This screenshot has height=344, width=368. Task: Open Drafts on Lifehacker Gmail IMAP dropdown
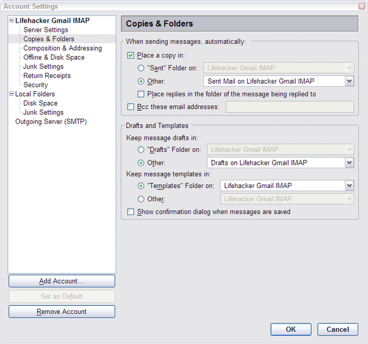click(x=281, y=162)
